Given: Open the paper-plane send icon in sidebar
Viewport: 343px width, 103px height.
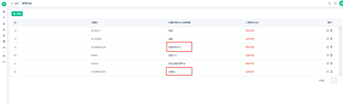Looking at the screenshot, I should (4, 18).
